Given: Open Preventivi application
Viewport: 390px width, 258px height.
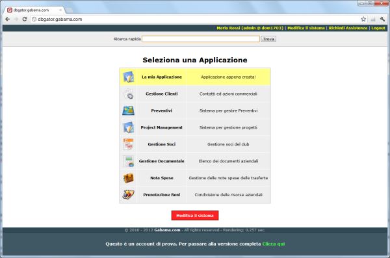Looking at the screenshot, I should (162, 110).
